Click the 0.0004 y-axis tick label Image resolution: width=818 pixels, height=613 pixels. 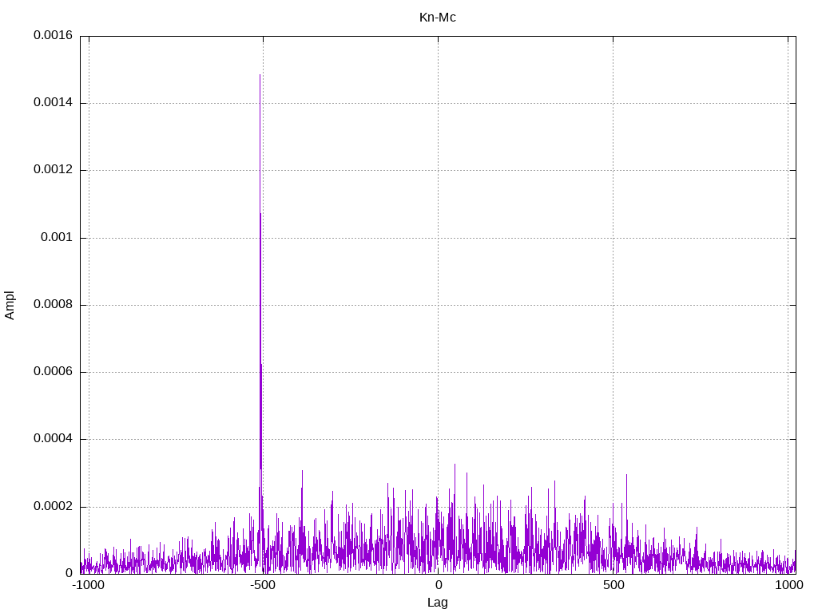[53, 439]
